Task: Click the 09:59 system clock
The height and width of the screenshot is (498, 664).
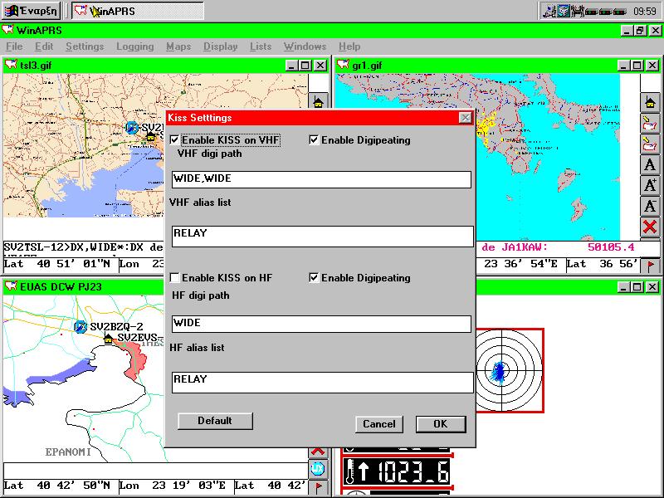Action: pos(645,11)
